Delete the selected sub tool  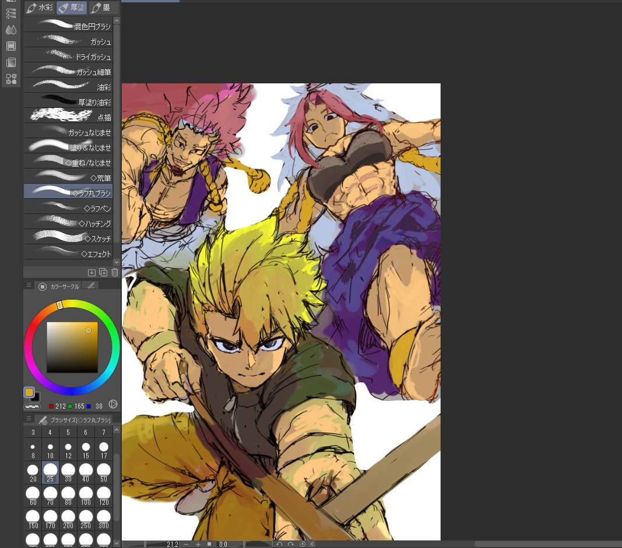(115, 272)
